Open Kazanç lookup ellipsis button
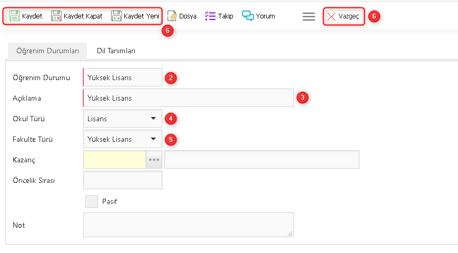458x253 pixels. coord(153,159)
